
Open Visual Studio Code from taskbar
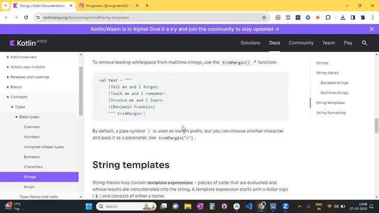249,206
